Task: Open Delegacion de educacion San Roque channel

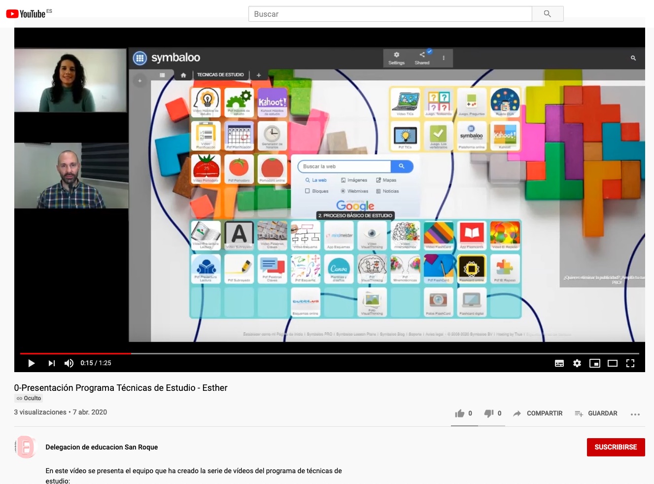Action: pyautogui.click(x=102, y=447)
